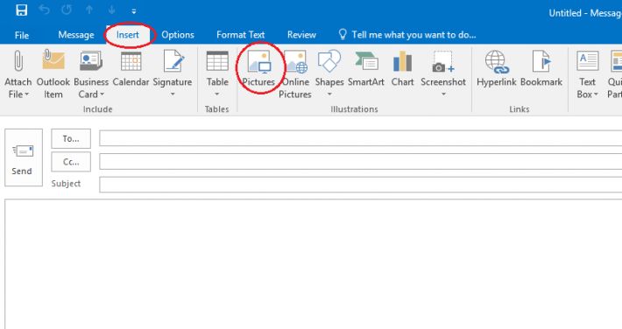This screenshot has width=622, height=329.
Task: Expand the Table dropdown arrow
Action: pos(217,94)
